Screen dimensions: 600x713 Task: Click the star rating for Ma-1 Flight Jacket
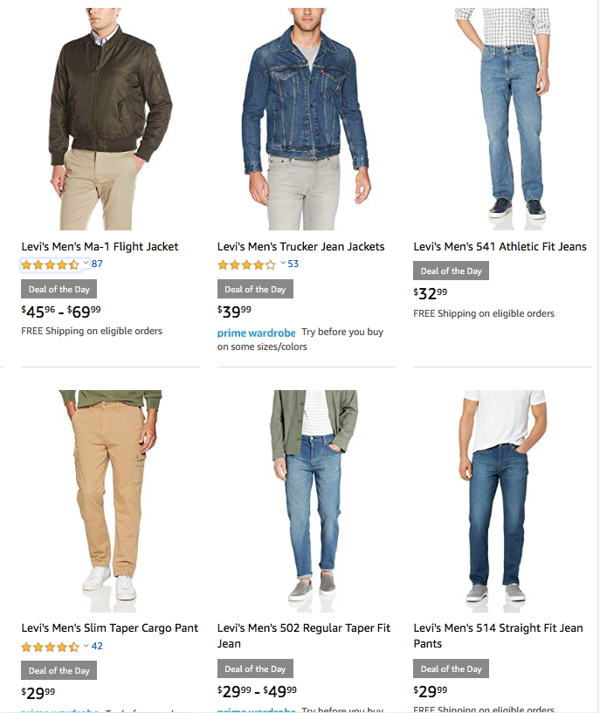coord(50,264)
